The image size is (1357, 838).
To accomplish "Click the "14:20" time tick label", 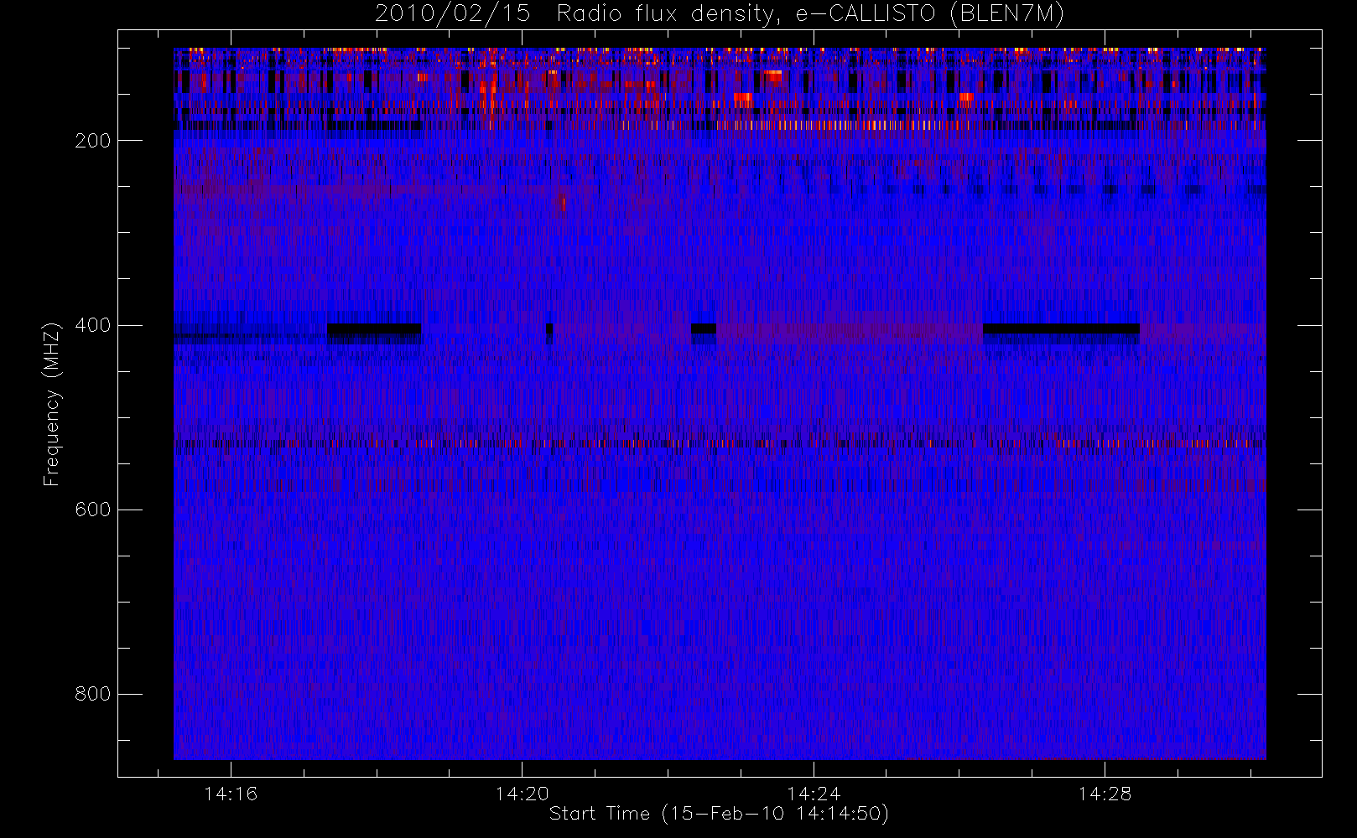I will point(522,794).
